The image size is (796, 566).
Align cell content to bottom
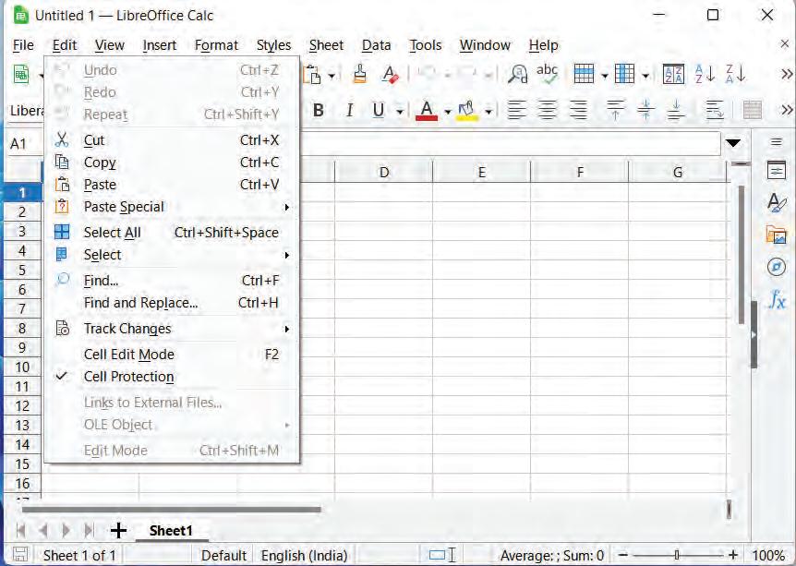pyautogui.click(x=676, y=110)
